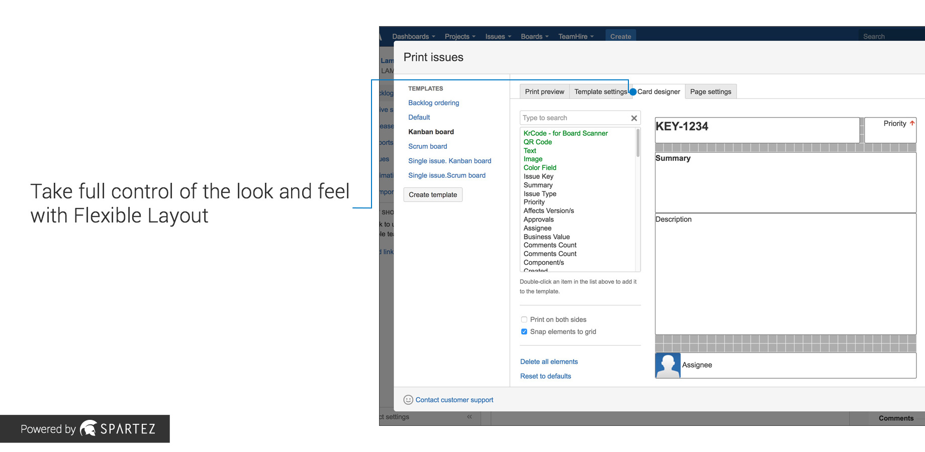
Task: Select Approvals in element list
Action: [x=538, y=219]
